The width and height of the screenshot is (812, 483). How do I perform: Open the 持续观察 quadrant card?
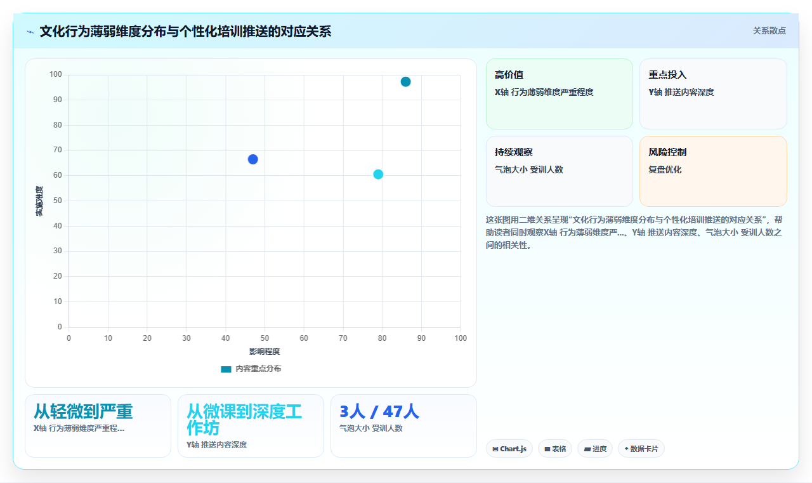point(560,171)
